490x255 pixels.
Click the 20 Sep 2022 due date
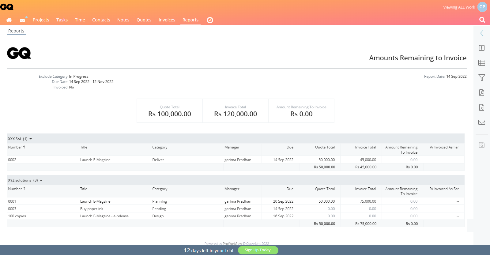[x=283, y=201]
